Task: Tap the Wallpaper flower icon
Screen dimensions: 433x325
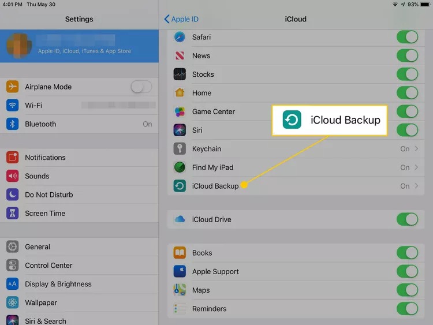Action: [13, 302]
